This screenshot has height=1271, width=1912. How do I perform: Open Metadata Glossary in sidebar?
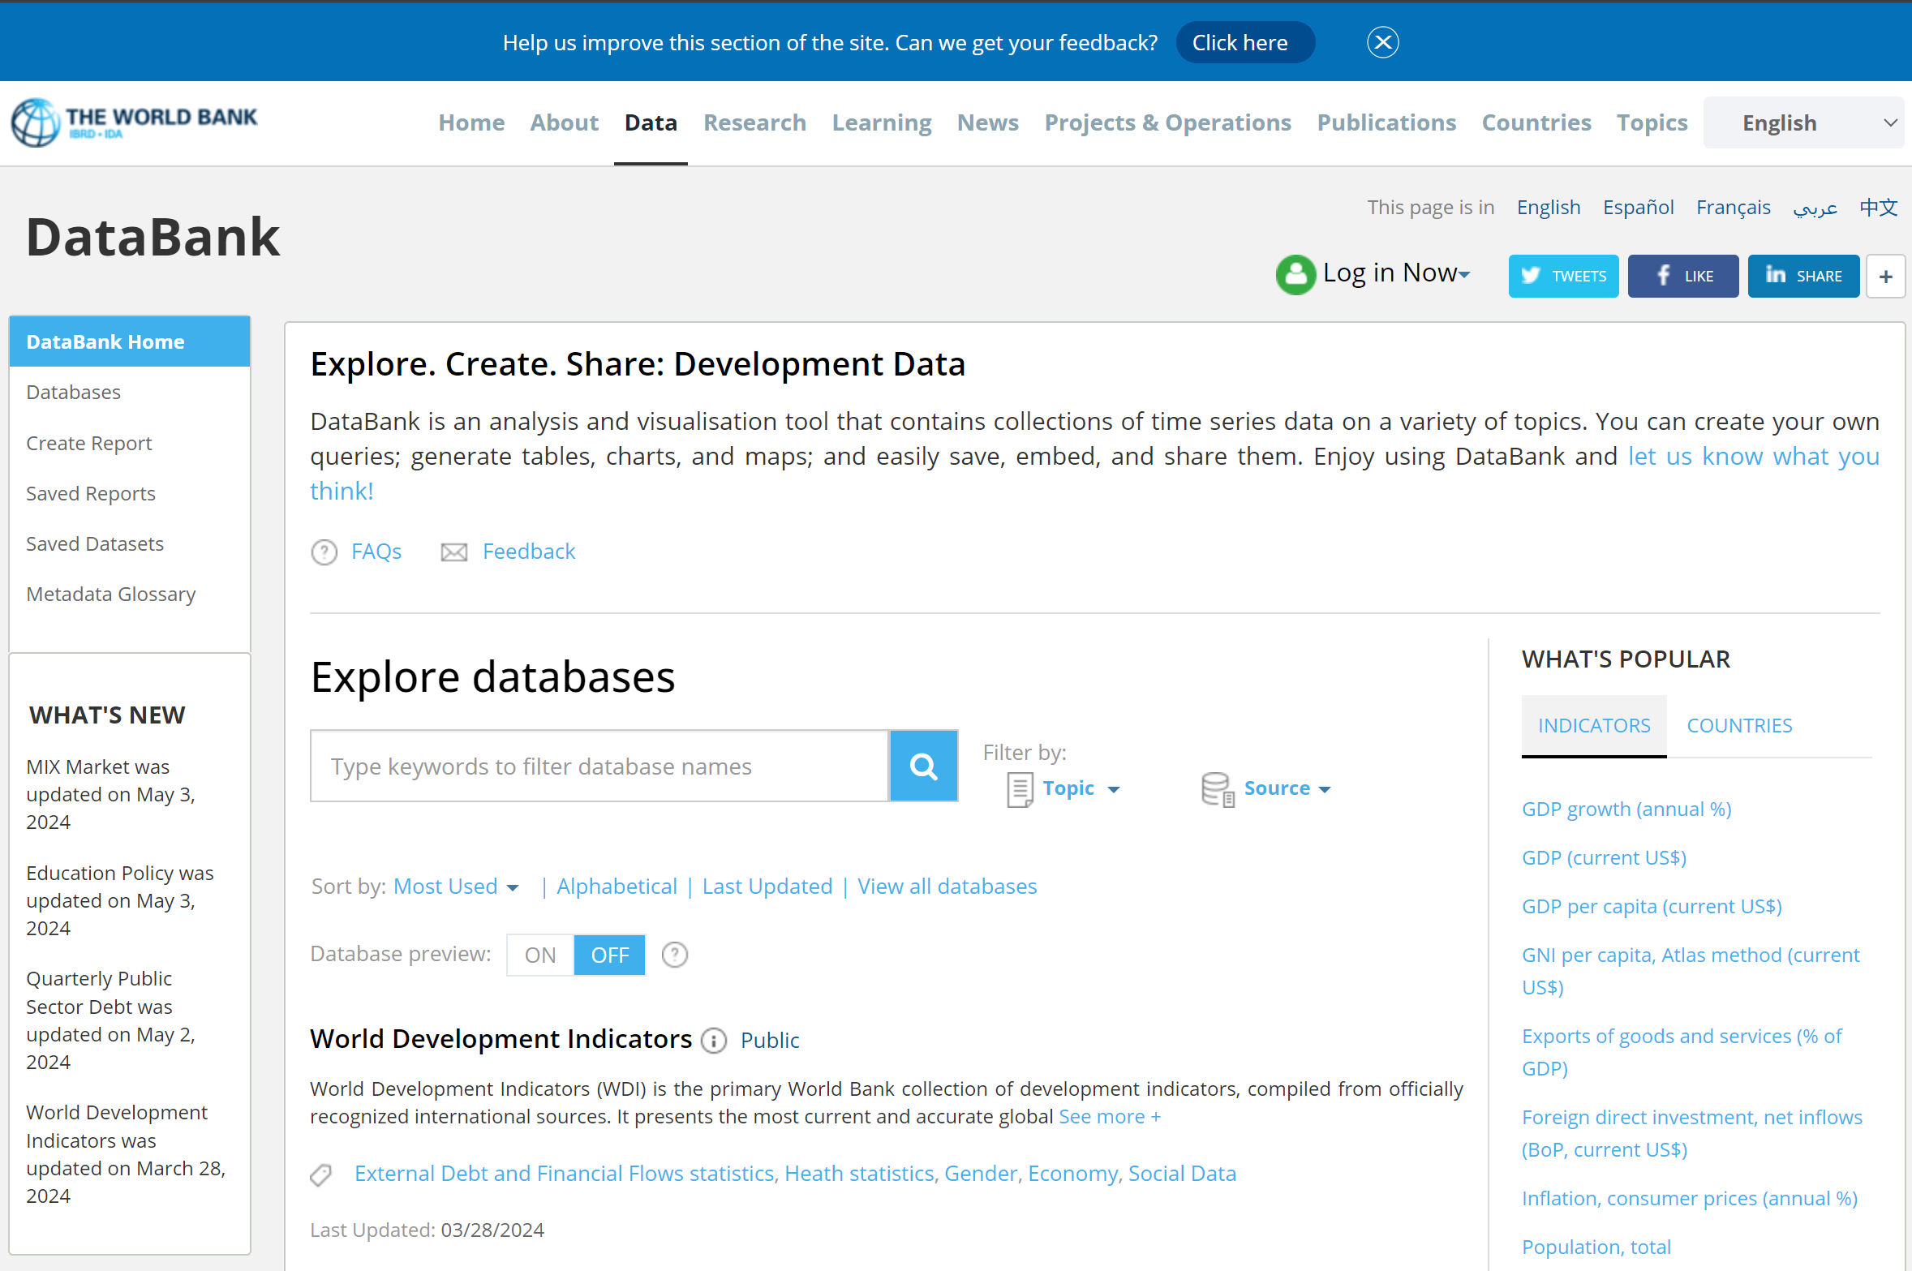[111, 594]
